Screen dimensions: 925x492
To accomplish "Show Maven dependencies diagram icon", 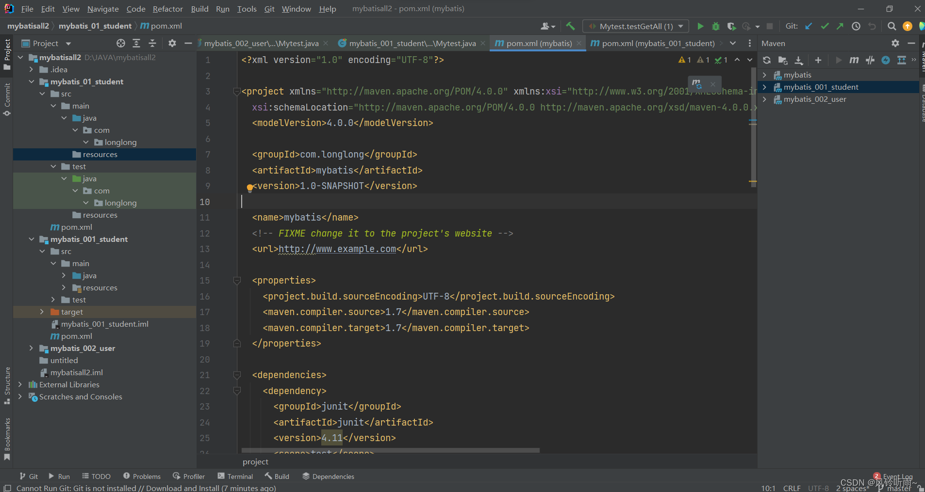I will pos(902,60).
